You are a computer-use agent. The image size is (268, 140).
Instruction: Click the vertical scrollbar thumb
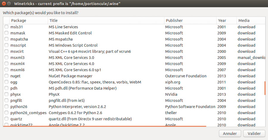[x=265, y=88]
